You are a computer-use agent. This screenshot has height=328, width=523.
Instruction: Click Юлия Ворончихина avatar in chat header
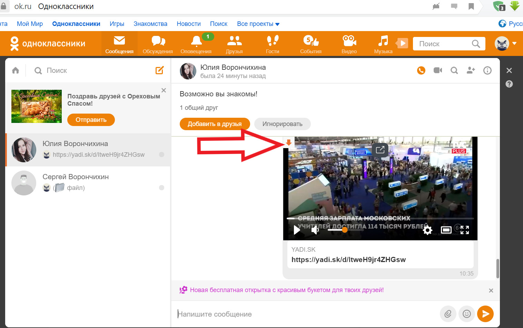[x=188, y=71]
